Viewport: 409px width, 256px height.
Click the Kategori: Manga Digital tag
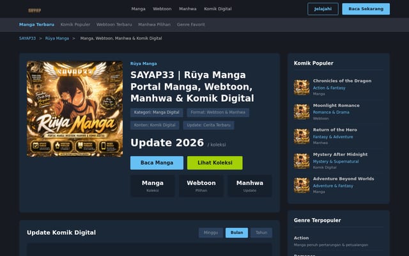click(157, 113)
